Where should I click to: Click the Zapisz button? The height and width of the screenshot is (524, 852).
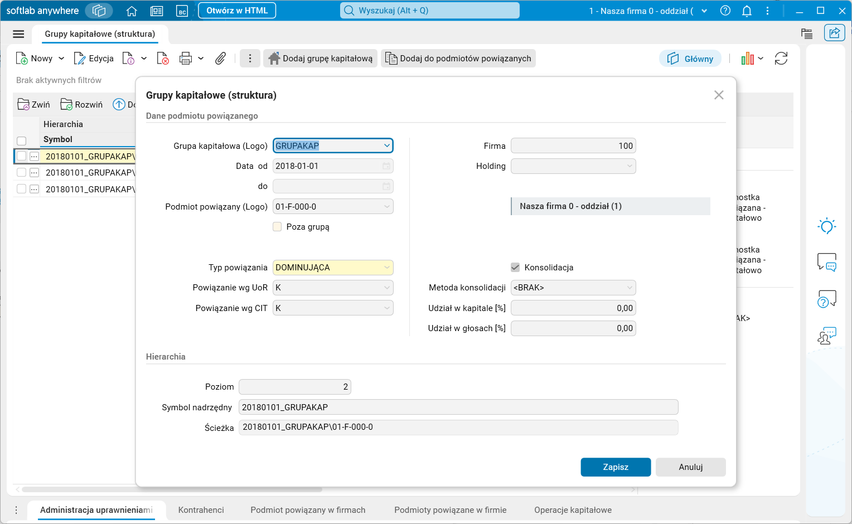tap(616, 467)
